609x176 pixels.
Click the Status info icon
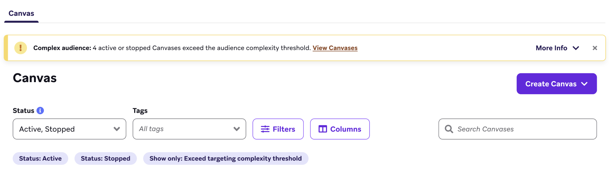point(40,110)
